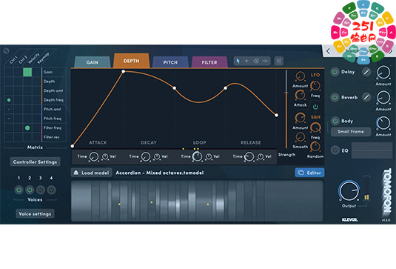Enable the EQ power button
396x269 pixels.
click(335, 150)
